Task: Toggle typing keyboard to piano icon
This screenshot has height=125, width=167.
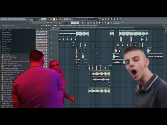Action: pos(48,23)
